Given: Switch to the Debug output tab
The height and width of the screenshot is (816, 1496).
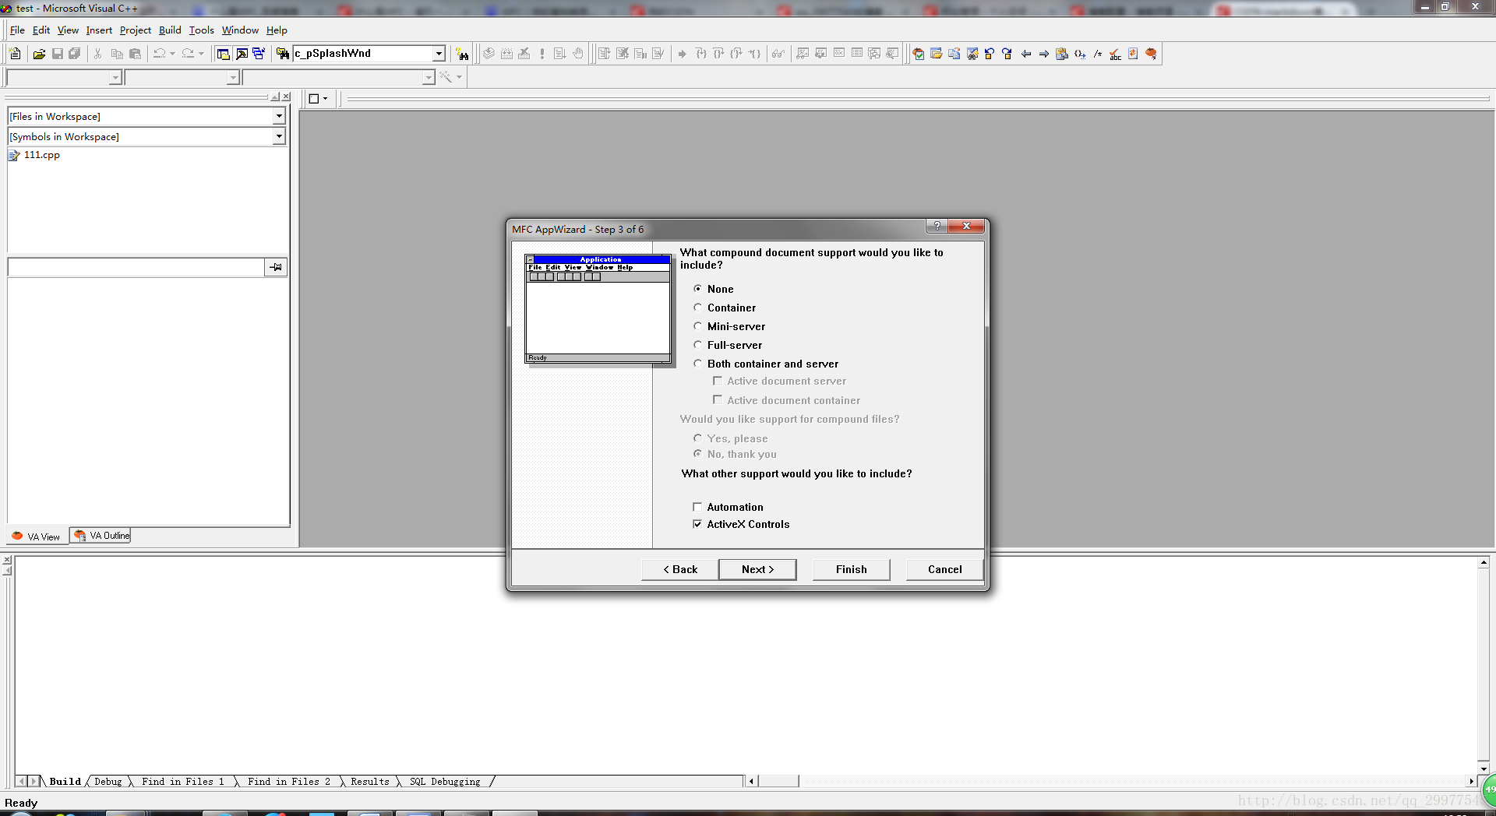Looking at the screenshot, I should coord(108,782).
